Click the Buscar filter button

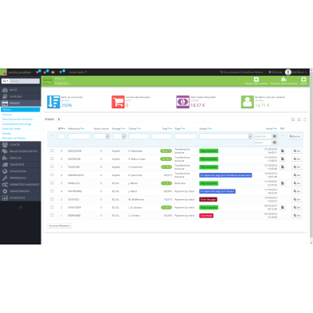click(295, 136)
